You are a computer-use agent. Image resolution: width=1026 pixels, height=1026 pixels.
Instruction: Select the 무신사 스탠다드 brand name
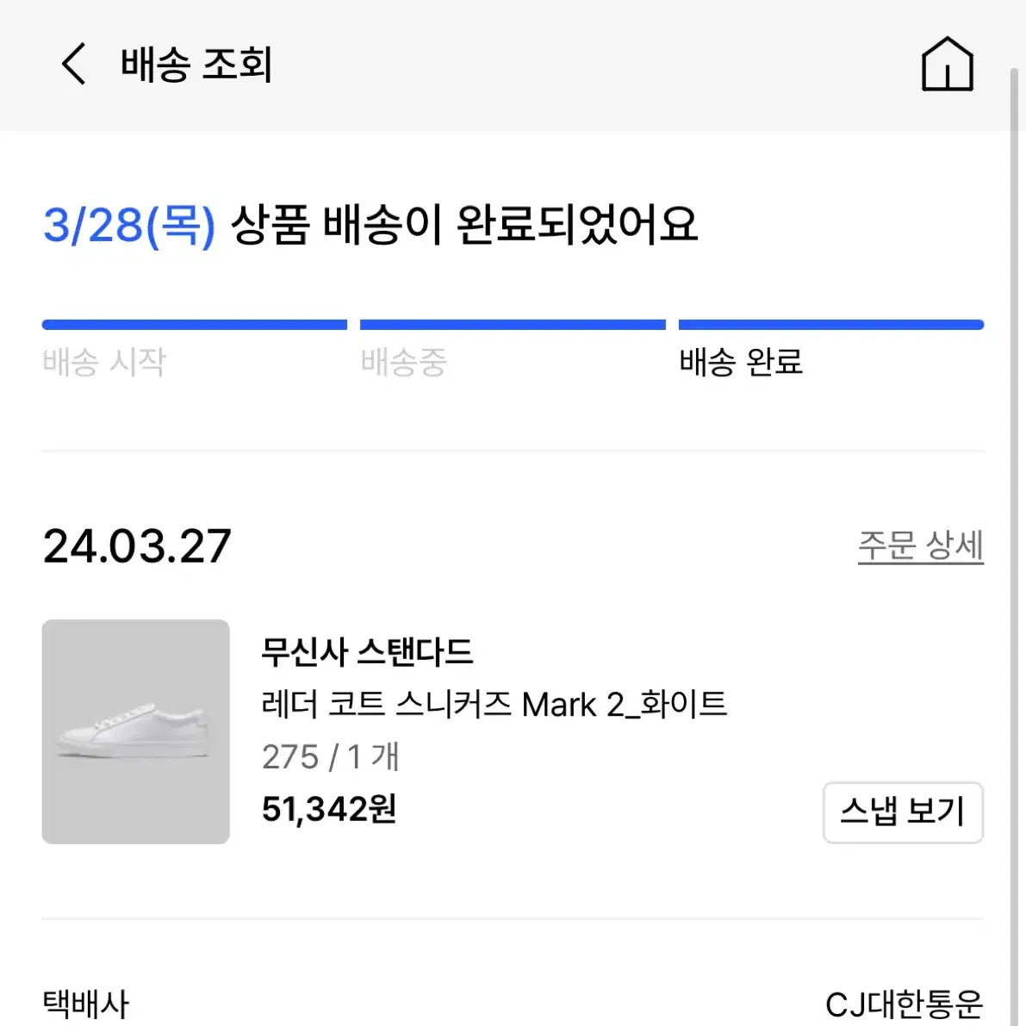(x=366, y=652)
